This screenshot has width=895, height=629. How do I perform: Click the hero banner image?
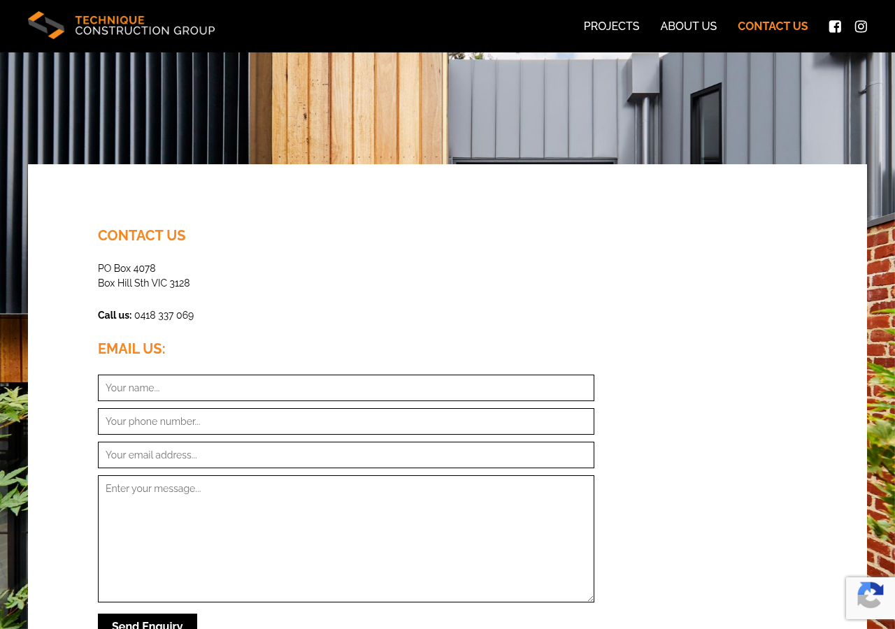(447, 105)
